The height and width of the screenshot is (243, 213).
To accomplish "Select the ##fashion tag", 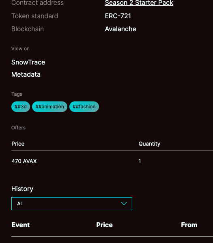I will (x=84, y=107).
